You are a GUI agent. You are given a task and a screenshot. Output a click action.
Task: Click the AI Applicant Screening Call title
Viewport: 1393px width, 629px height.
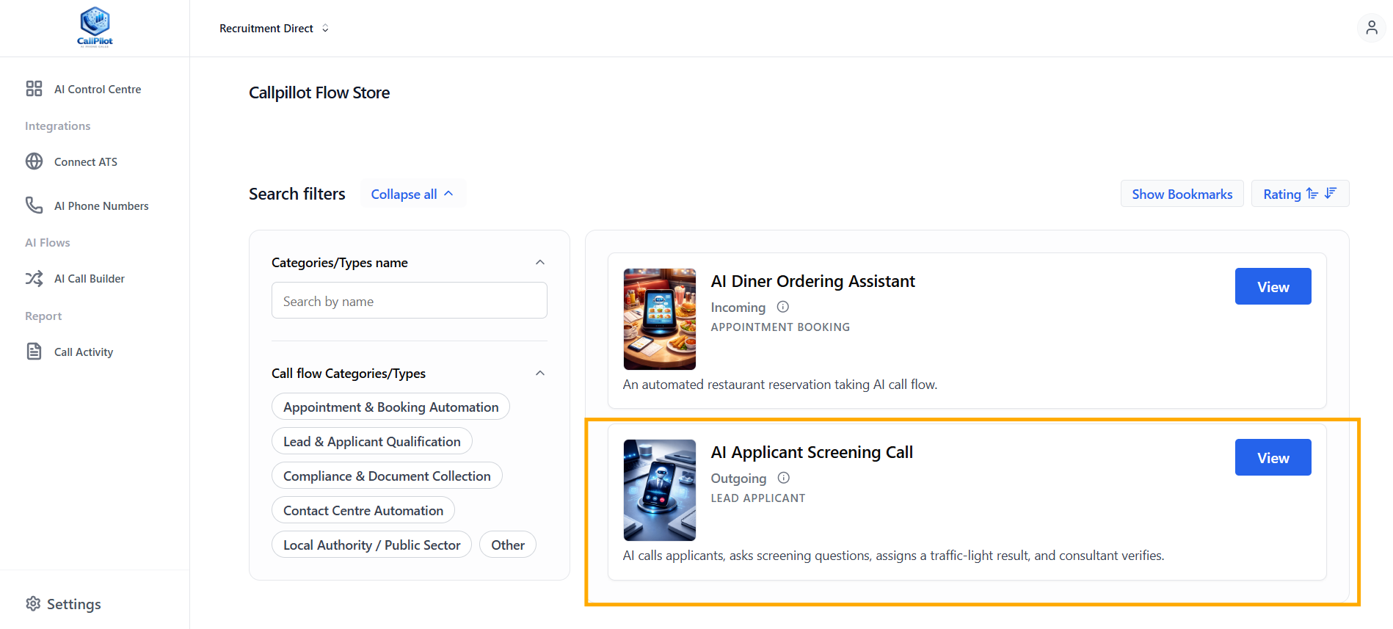click(812, 452)
